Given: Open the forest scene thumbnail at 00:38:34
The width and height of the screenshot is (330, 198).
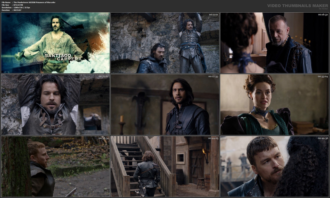Looking at the screenshot, I should pyautogui.click(x=55, y=167).
